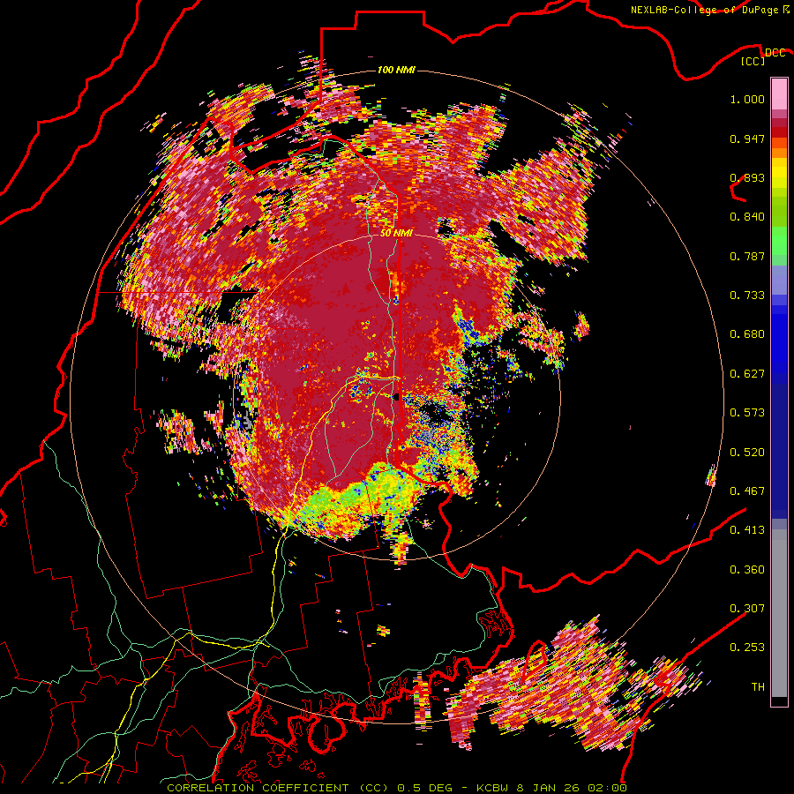The image size is (794, 794).
Task: Click the 0.627 scale value
Action: [747, 374]
